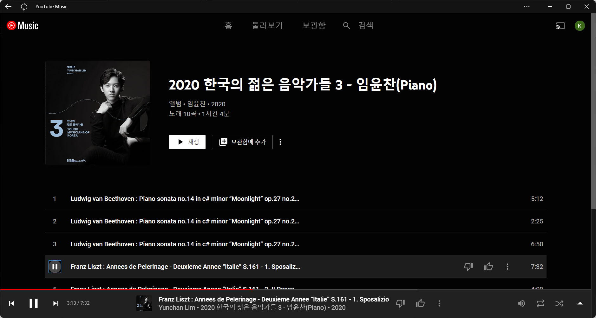
Task: Pause playback in the player bar
Action: (x=34, y=303)
